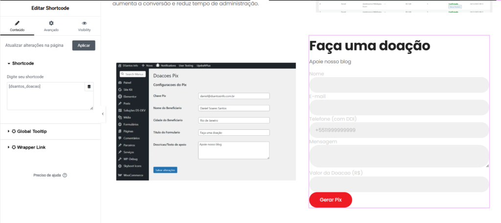This screenshot has width=501, height=223.
Task: Open the Conteúdo tab with pencil icon
Action: point(17,26)
